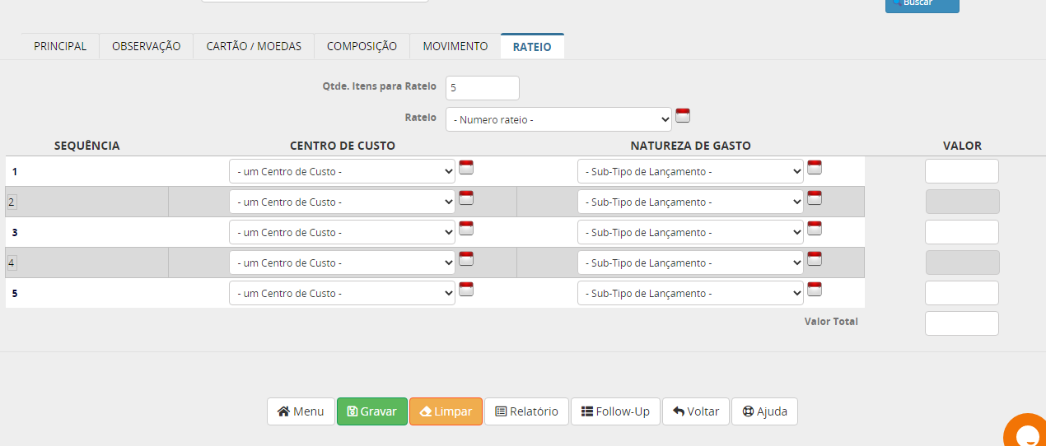
Task: Click the red icon next to row 4 Centro de Custo
Action: (x=466, y=259)
